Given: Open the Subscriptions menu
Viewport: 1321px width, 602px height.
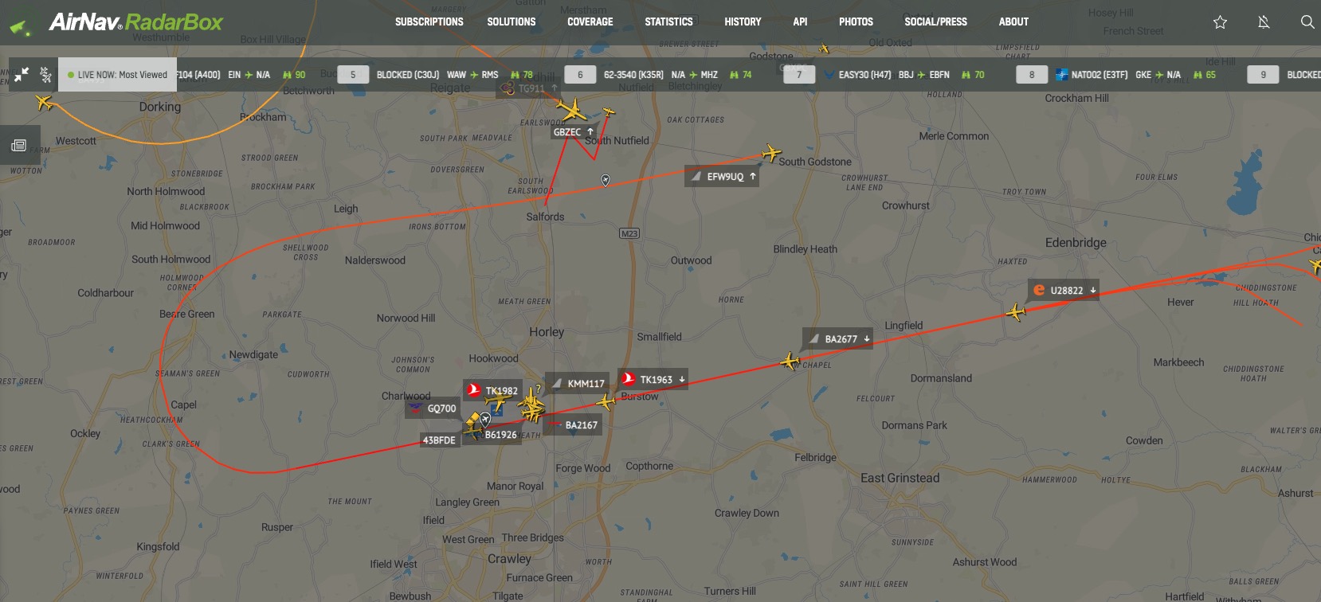Looking at the screenshot, I should tap(429, 22).
